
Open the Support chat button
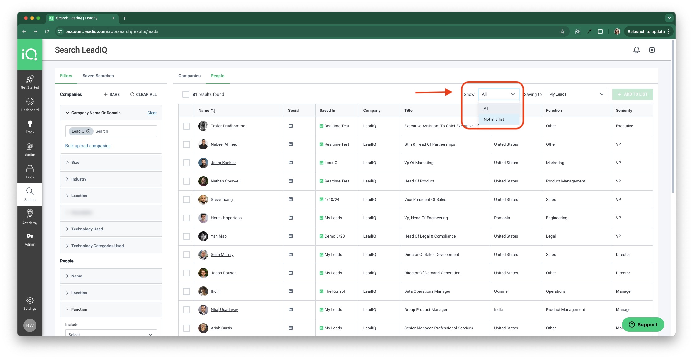pos(643,324)
